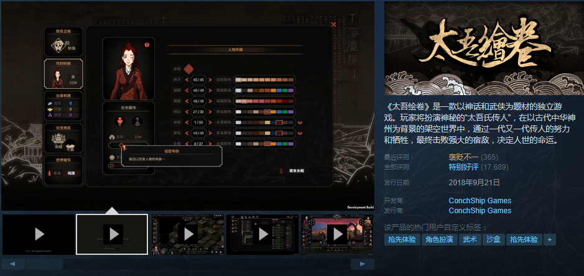Image resolution: width=584 pixels, height=276 pixels.
Task: Click the game description paragraph starting 《太吾绘卷》
Action: click(x=481, y=123)
